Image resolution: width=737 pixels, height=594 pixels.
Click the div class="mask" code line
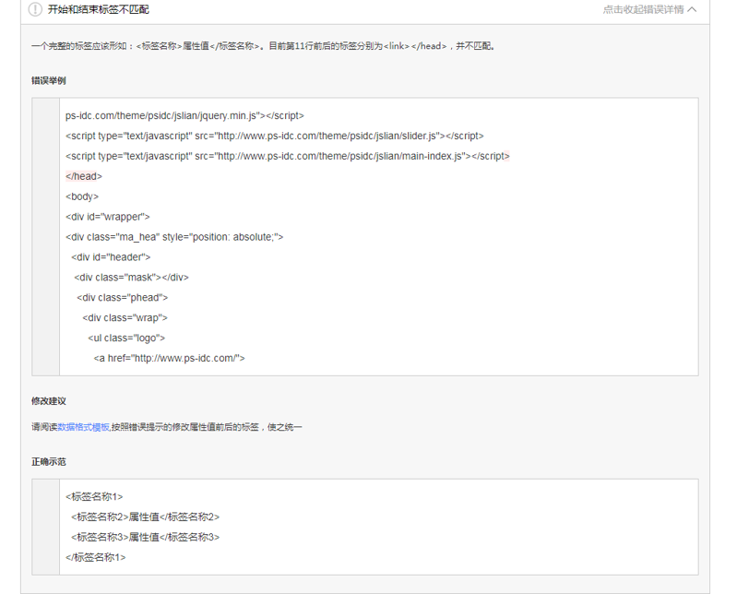point(131,278)
